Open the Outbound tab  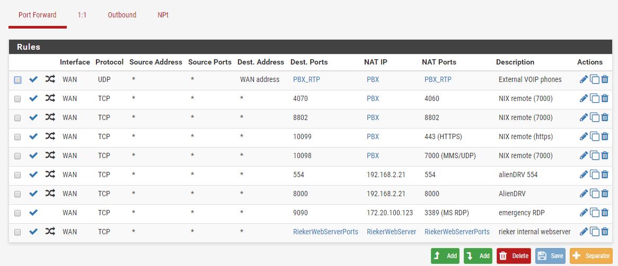[122, 15]
